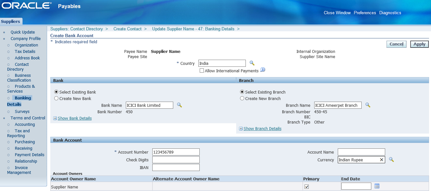
Task: Open the Preferences link in the header
Action: pyautogui.click(x=365, y=13)
